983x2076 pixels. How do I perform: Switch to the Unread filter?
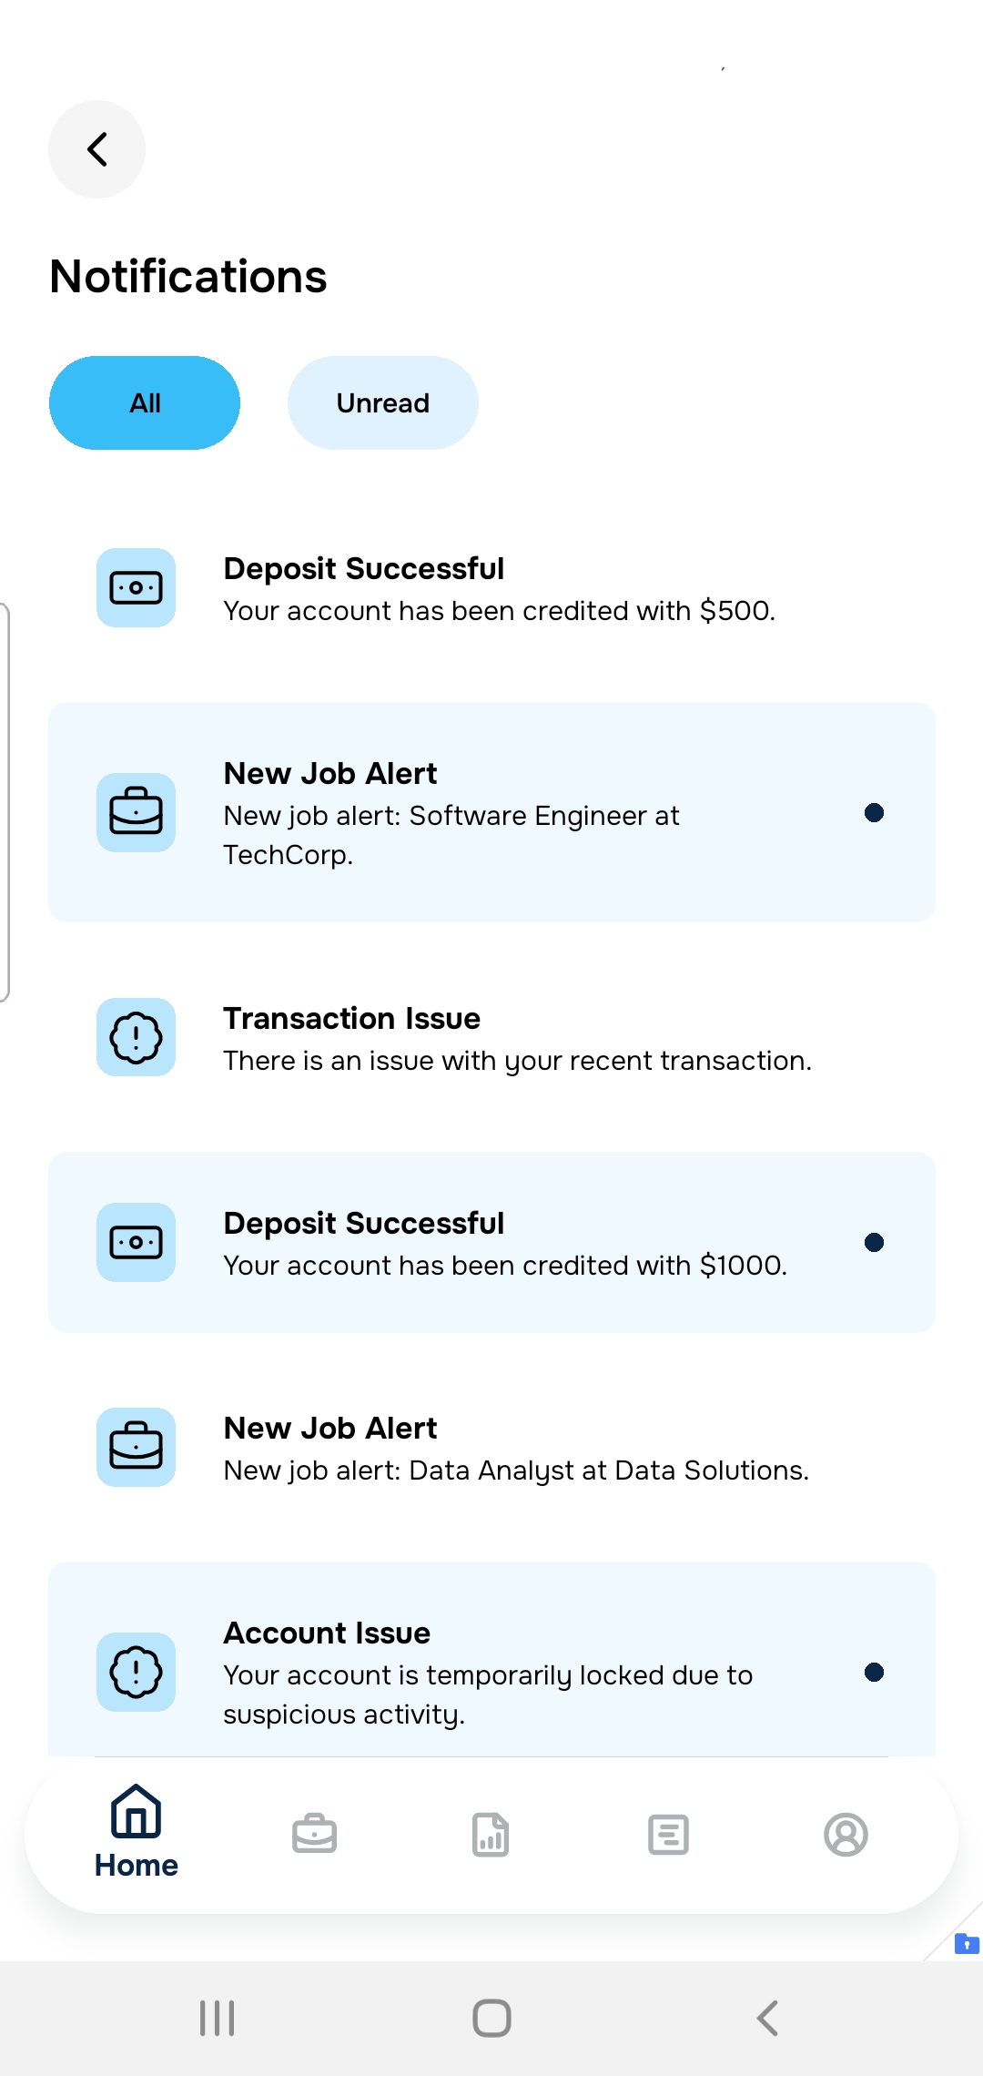(383, 402)
